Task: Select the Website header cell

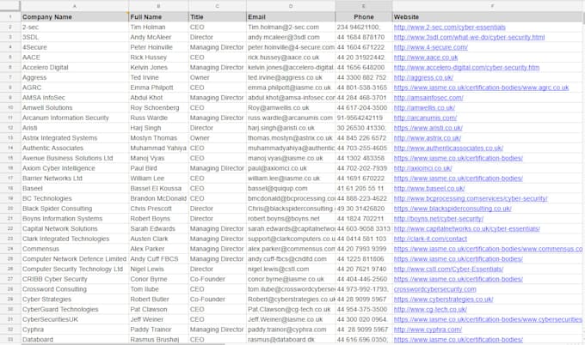Action: [489, 17]
